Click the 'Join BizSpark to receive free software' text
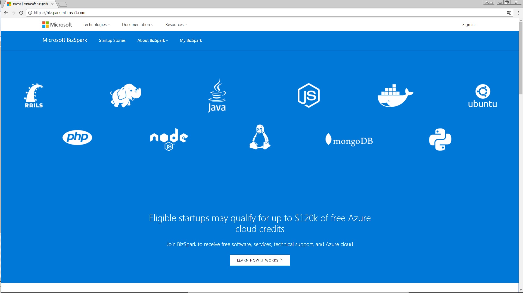 [x=260, y=244]
